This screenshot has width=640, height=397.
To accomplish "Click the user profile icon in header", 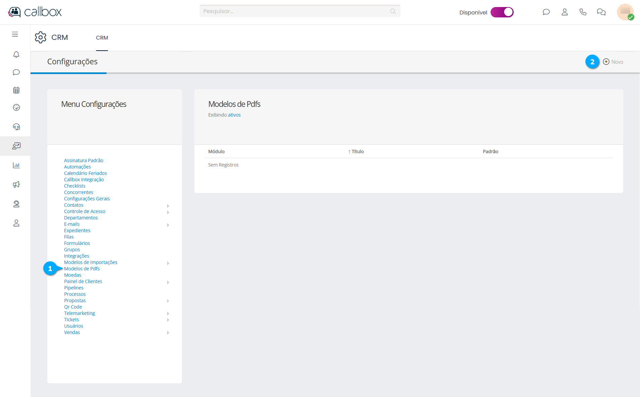I will click(x=565, y=12).
